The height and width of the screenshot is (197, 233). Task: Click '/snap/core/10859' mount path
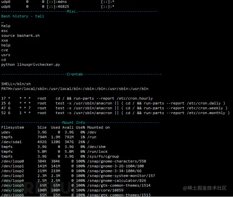(105, 190)
